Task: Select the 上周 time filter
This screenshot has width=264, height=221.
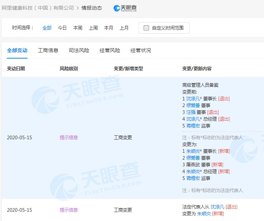Action: (x=93, y=28)
